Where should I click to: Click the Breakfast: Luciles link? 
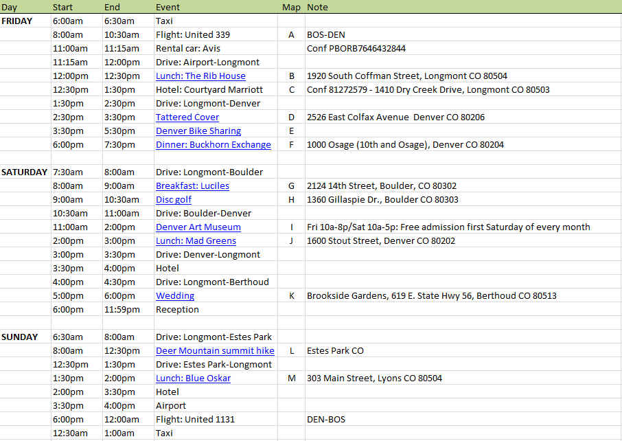192,185
